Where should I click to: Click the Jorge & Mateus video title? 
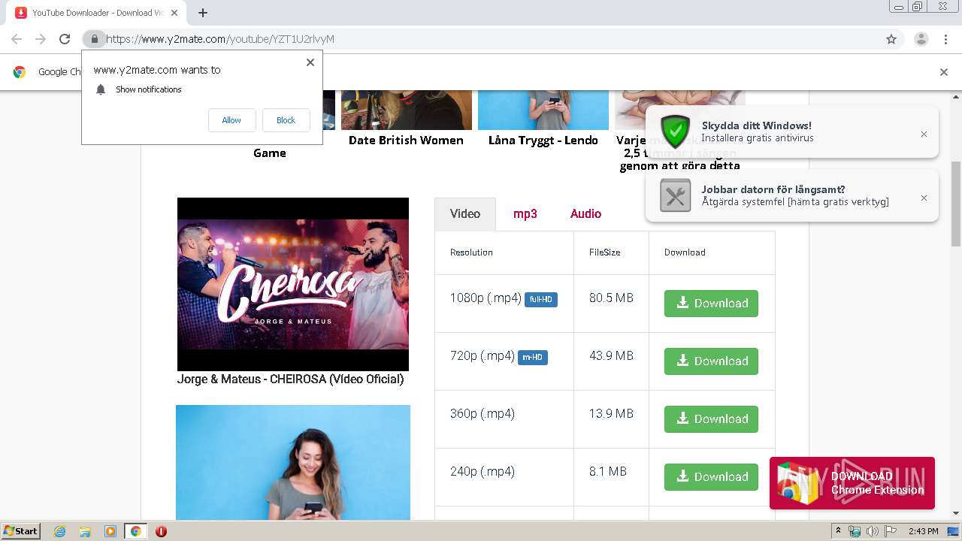(x=290, y=379)
